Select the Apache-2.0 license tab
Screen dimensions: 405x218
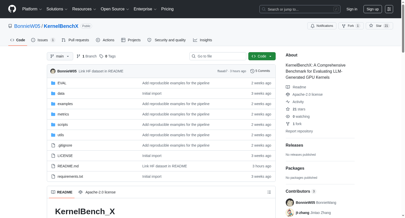[x=97, y=192]
